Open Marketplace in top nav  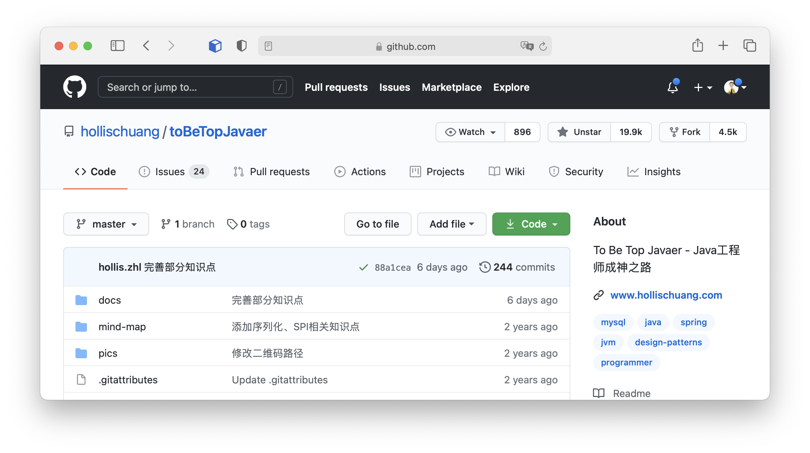(x=452, y=87)
